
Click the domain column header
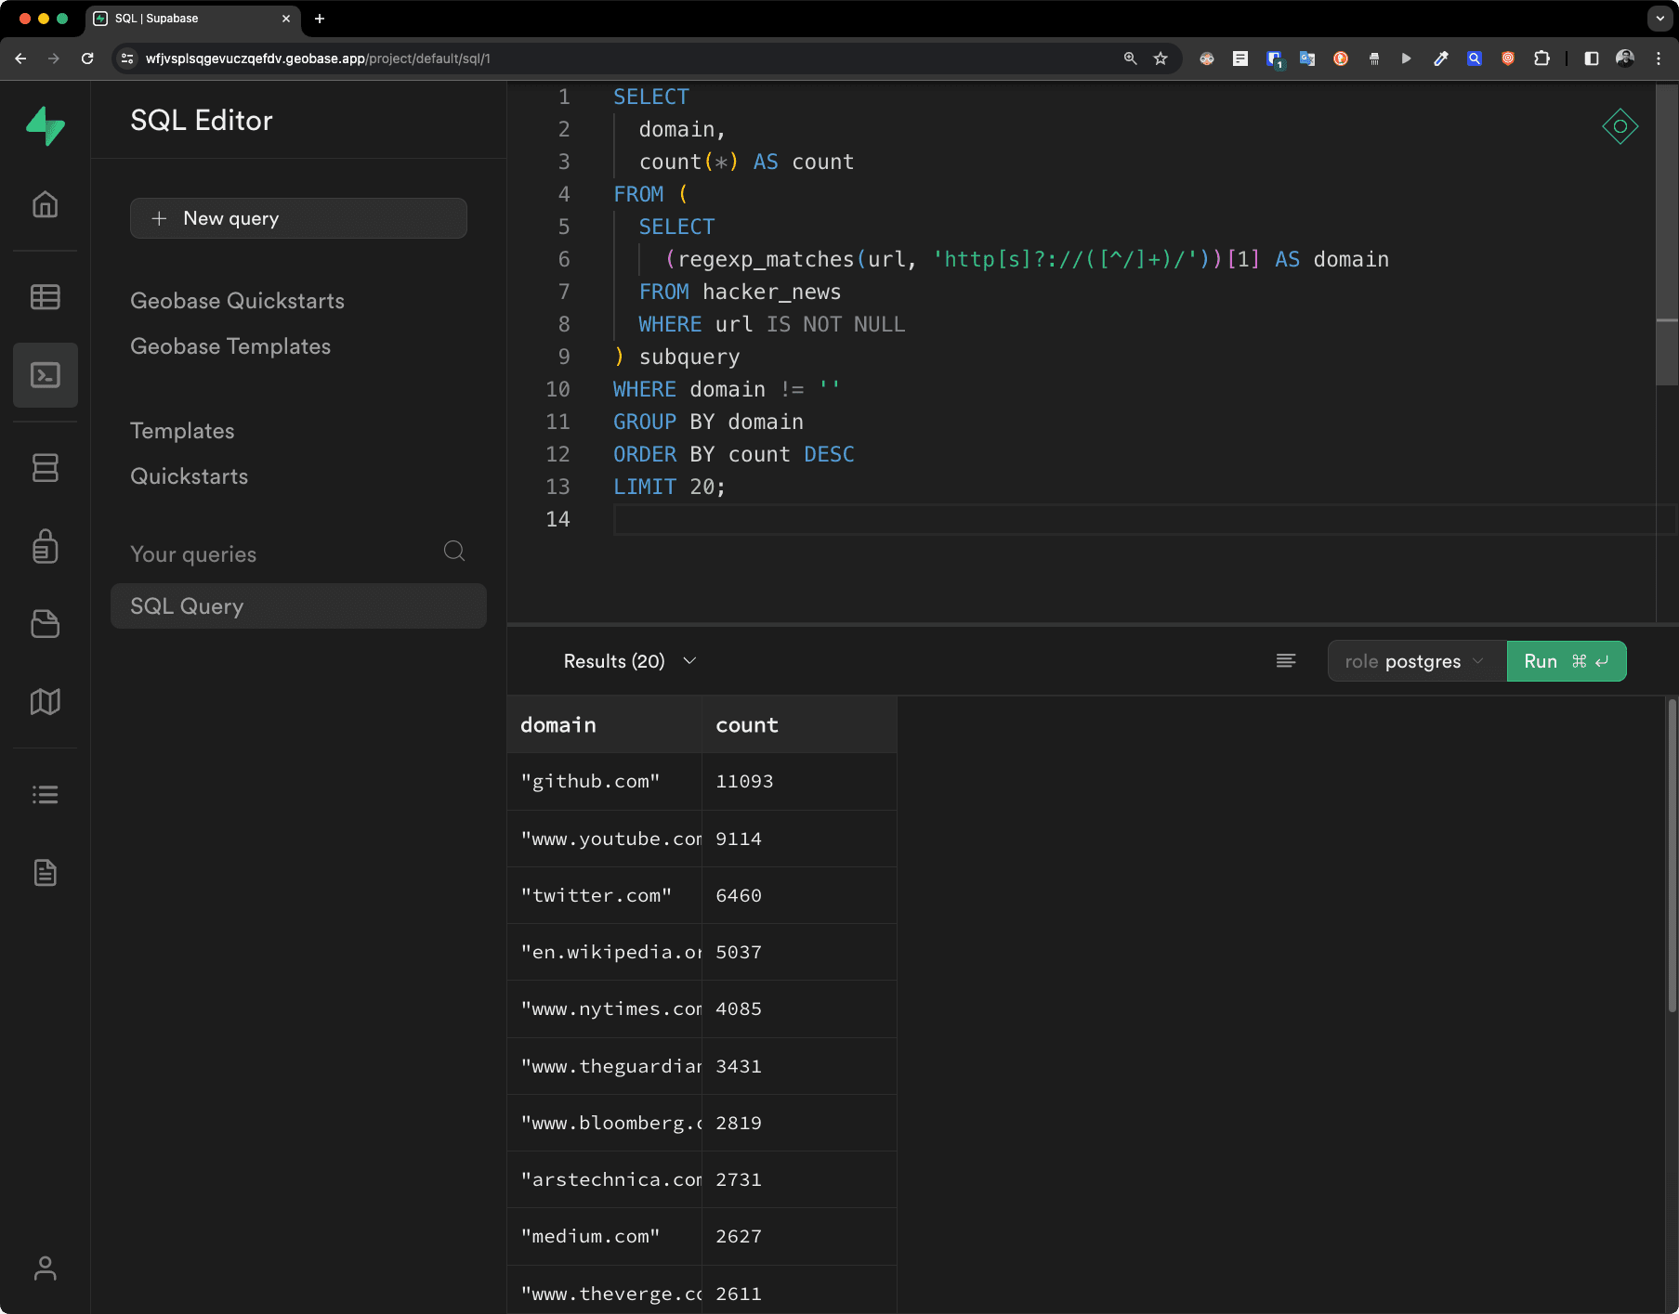604,724
